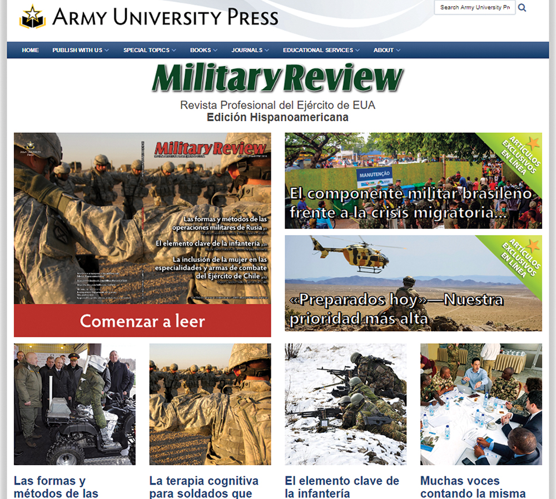
Task: Expand the Journals dropdown arrow
Action: (x=267, y=51)
